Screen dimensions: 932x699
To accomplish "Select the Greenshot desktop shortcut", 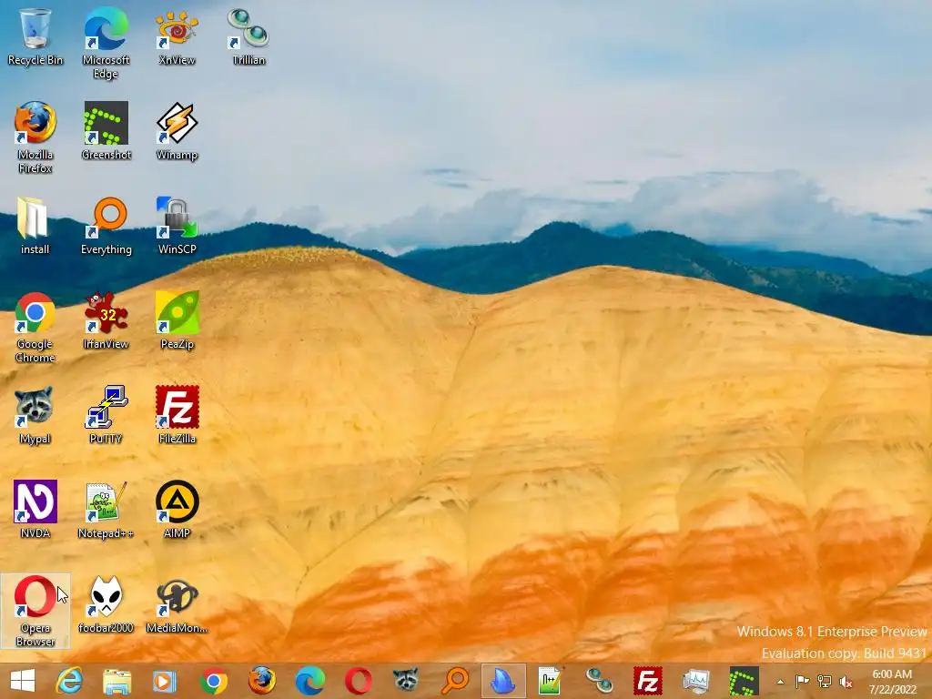I will pos(106,131).
